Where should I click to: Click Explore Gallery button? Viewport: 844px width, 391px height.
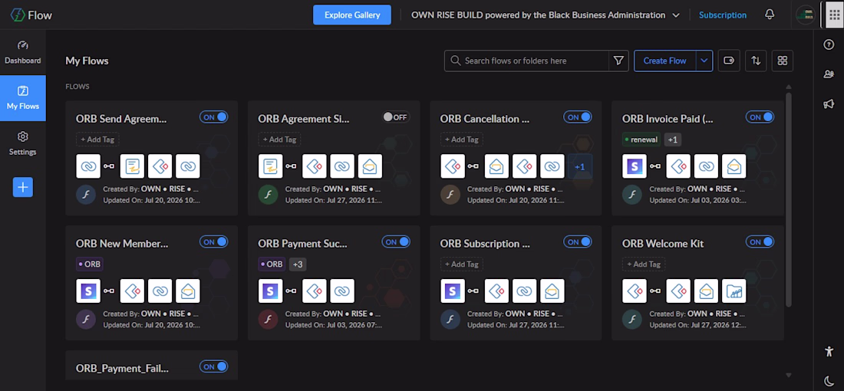click(x=352, y=15)
